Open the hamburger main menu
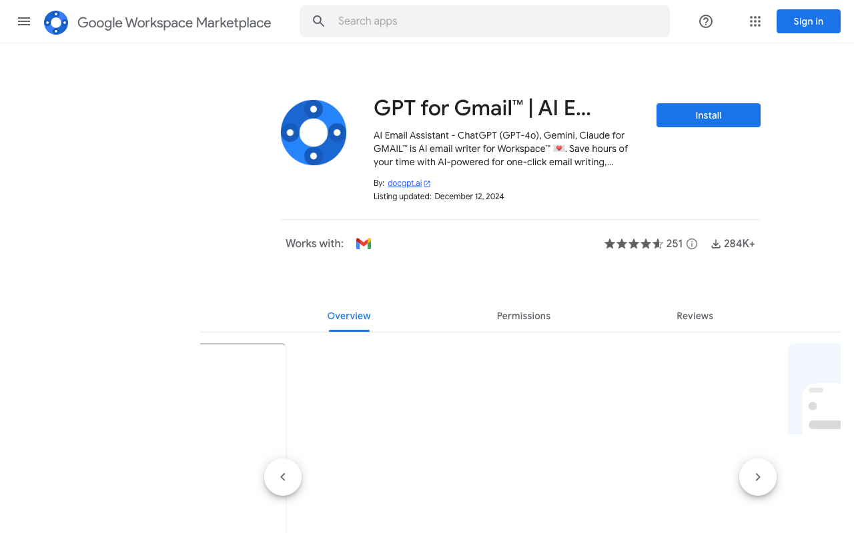Screen dimensions: 854x533 click(x=24, y=21)
